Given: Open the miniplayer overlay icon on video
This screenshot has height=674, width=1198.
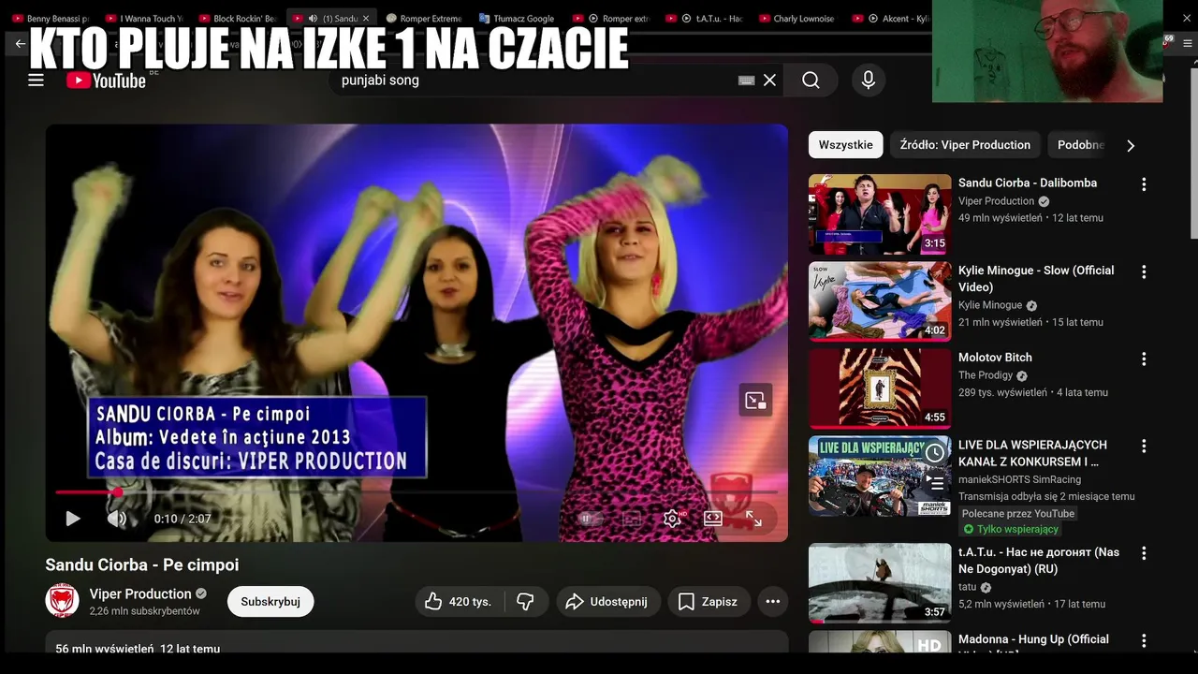Looking at the screenshot, I should [x=755, y=401].
